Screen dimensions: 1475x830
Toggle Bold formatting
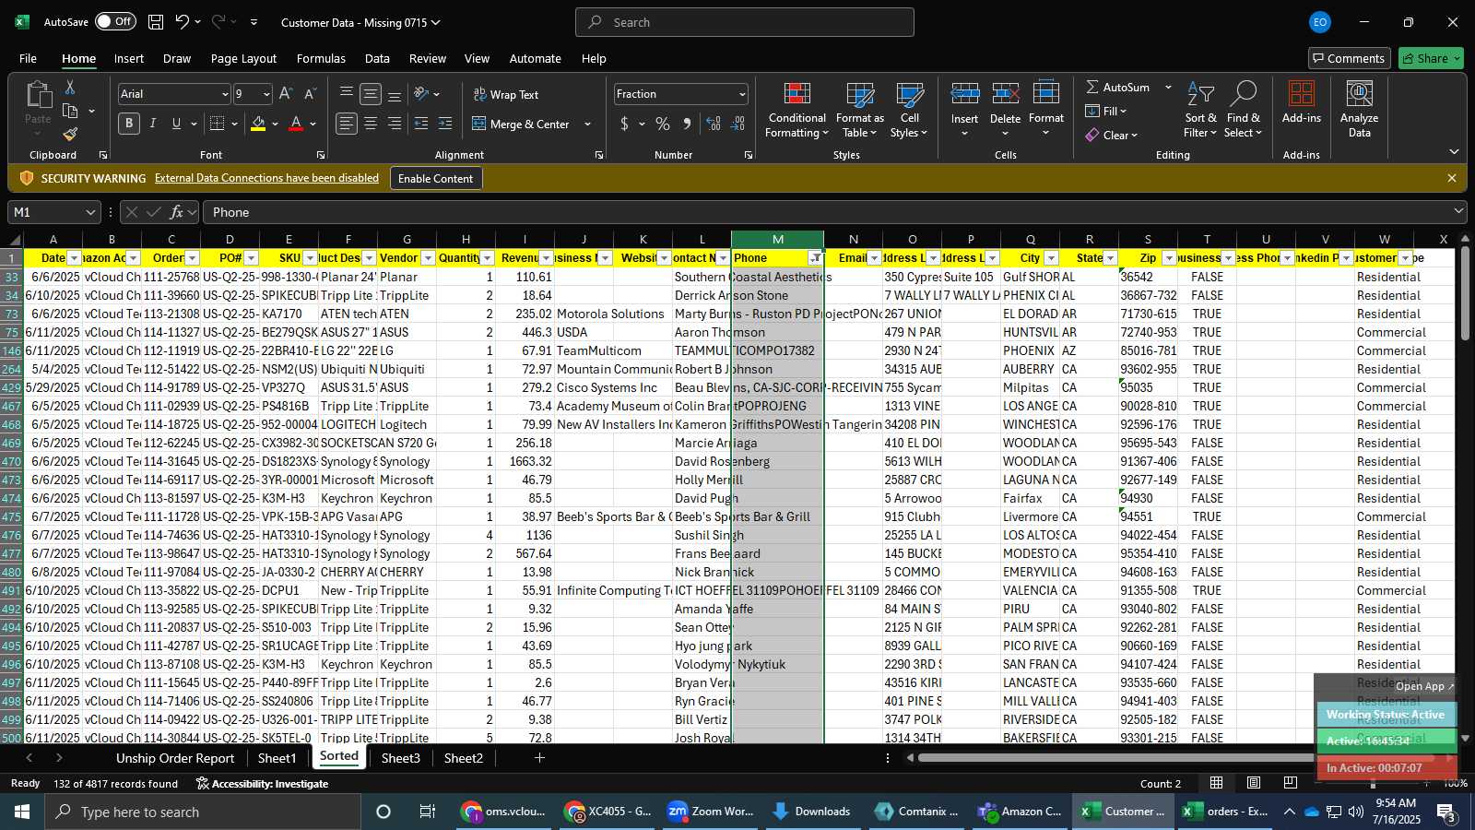tap(129, 124)
